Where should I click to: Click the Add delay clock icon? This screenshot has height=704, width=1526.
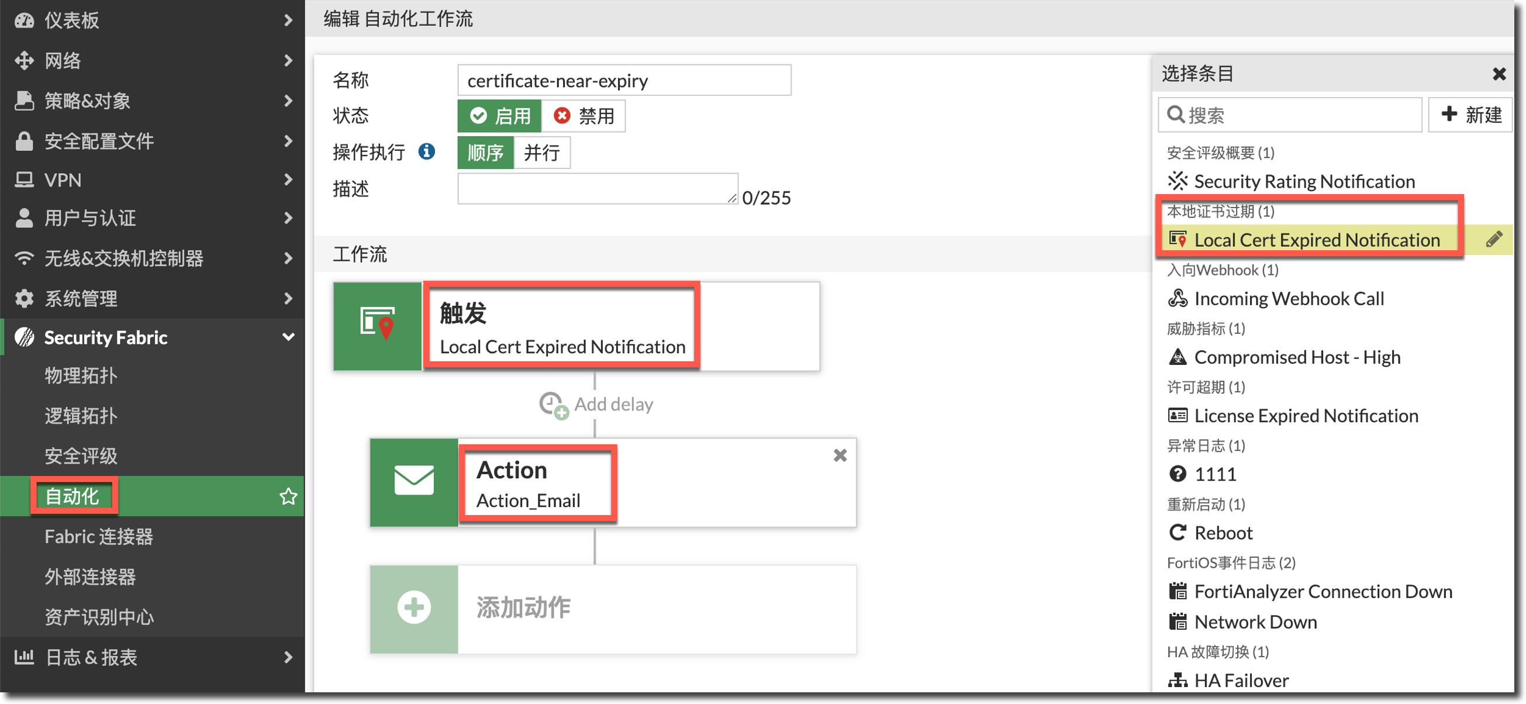553,405
